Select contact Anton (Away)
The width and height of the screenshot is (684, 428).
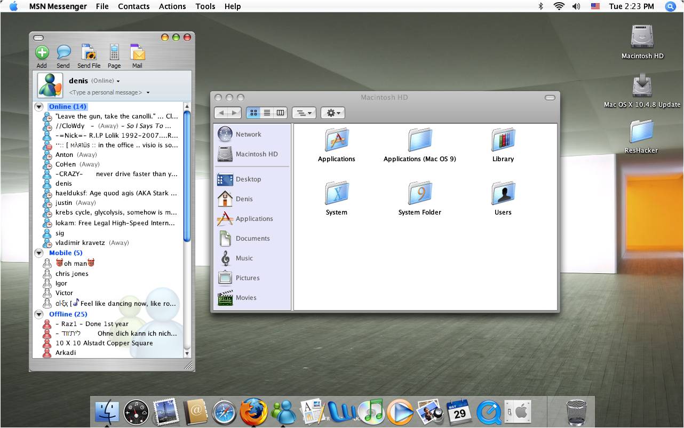click(x=76, y=155)
